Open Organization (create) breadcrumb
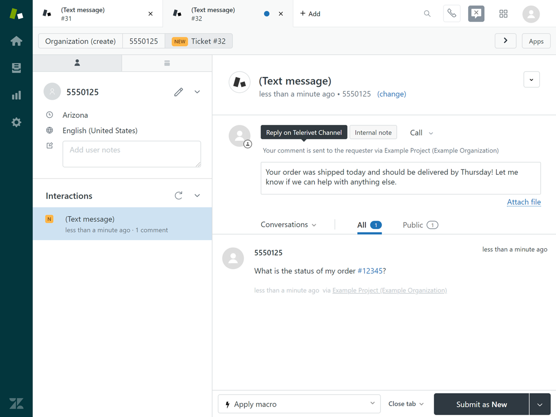Screen dimensions: 556x417 (80, 41)
